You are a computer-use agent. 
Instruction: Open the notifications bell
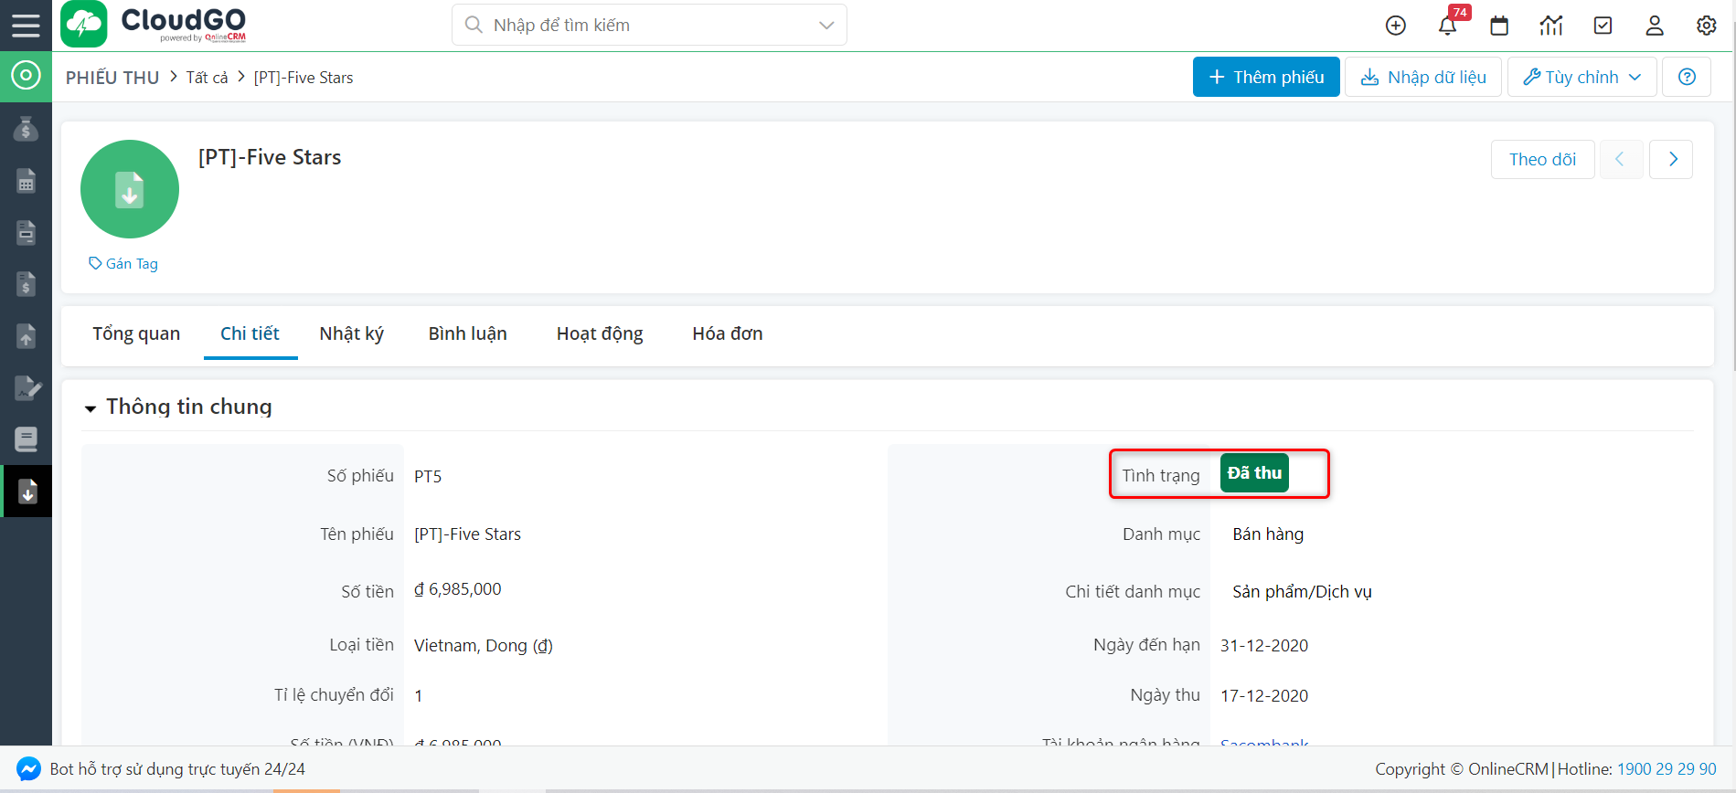pyautogui.click(x=1447, y=26)
